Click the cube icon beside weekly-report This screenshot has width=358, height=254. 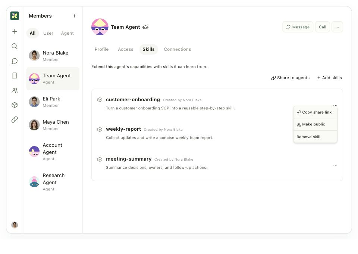click(x=100, y=129)
